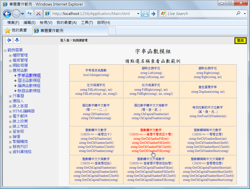Viewport: 250px width, 189px height.
Task: Expand the 權限管理 tree node
Action: pos(10,56)
